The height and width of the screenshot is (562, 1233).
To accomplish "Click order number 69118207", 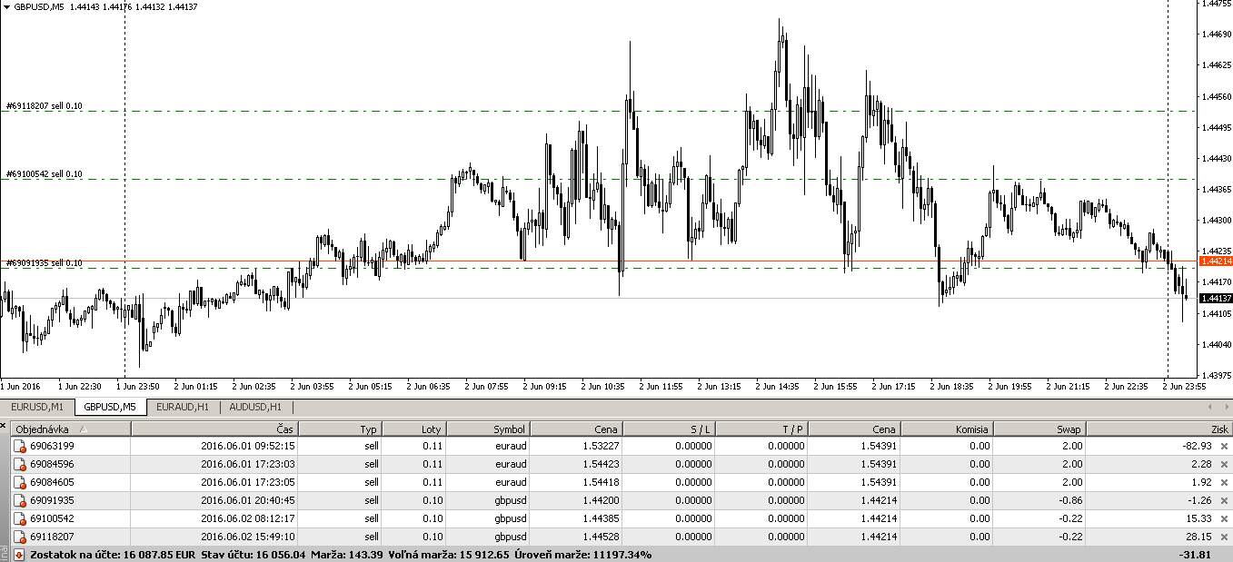I will (x=52, y=537).
